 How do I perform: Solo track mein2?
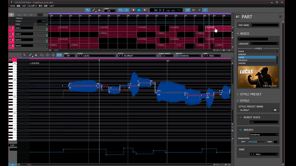[41, 34]
